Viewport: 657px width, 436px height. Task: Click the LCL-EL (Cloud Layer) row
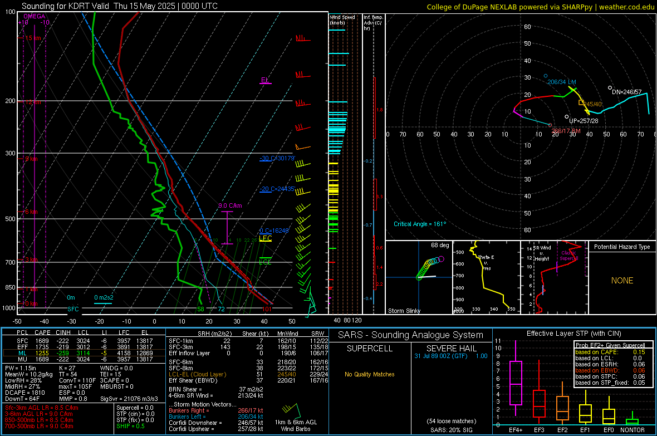(x=248, y=374)
